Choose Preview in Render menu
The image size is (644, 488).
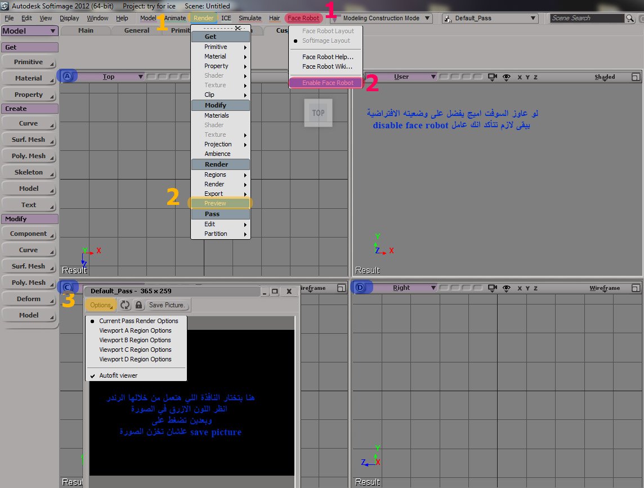click(221, 203)
